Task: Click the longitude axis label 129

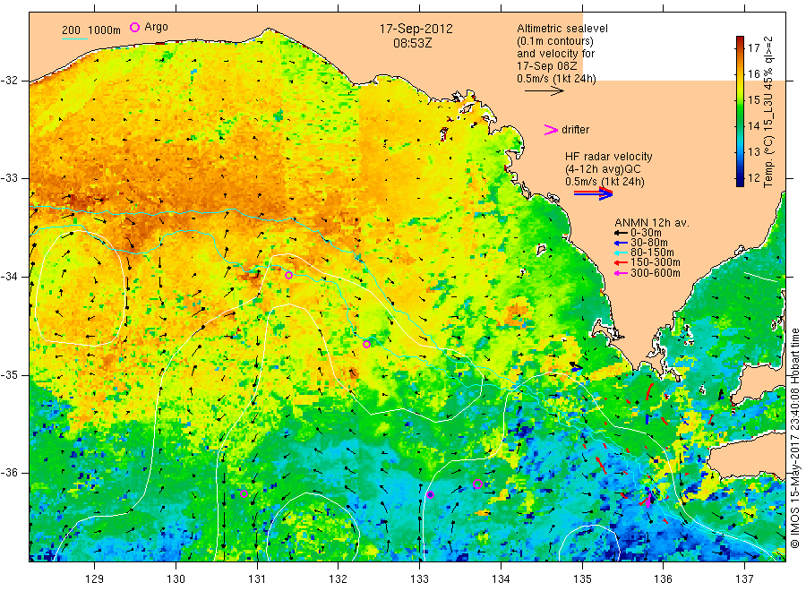Action: [95, 579]
